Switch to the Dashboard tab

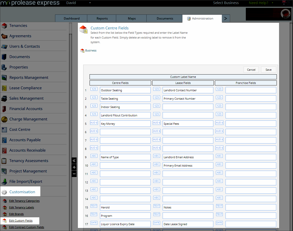point(71,19)
